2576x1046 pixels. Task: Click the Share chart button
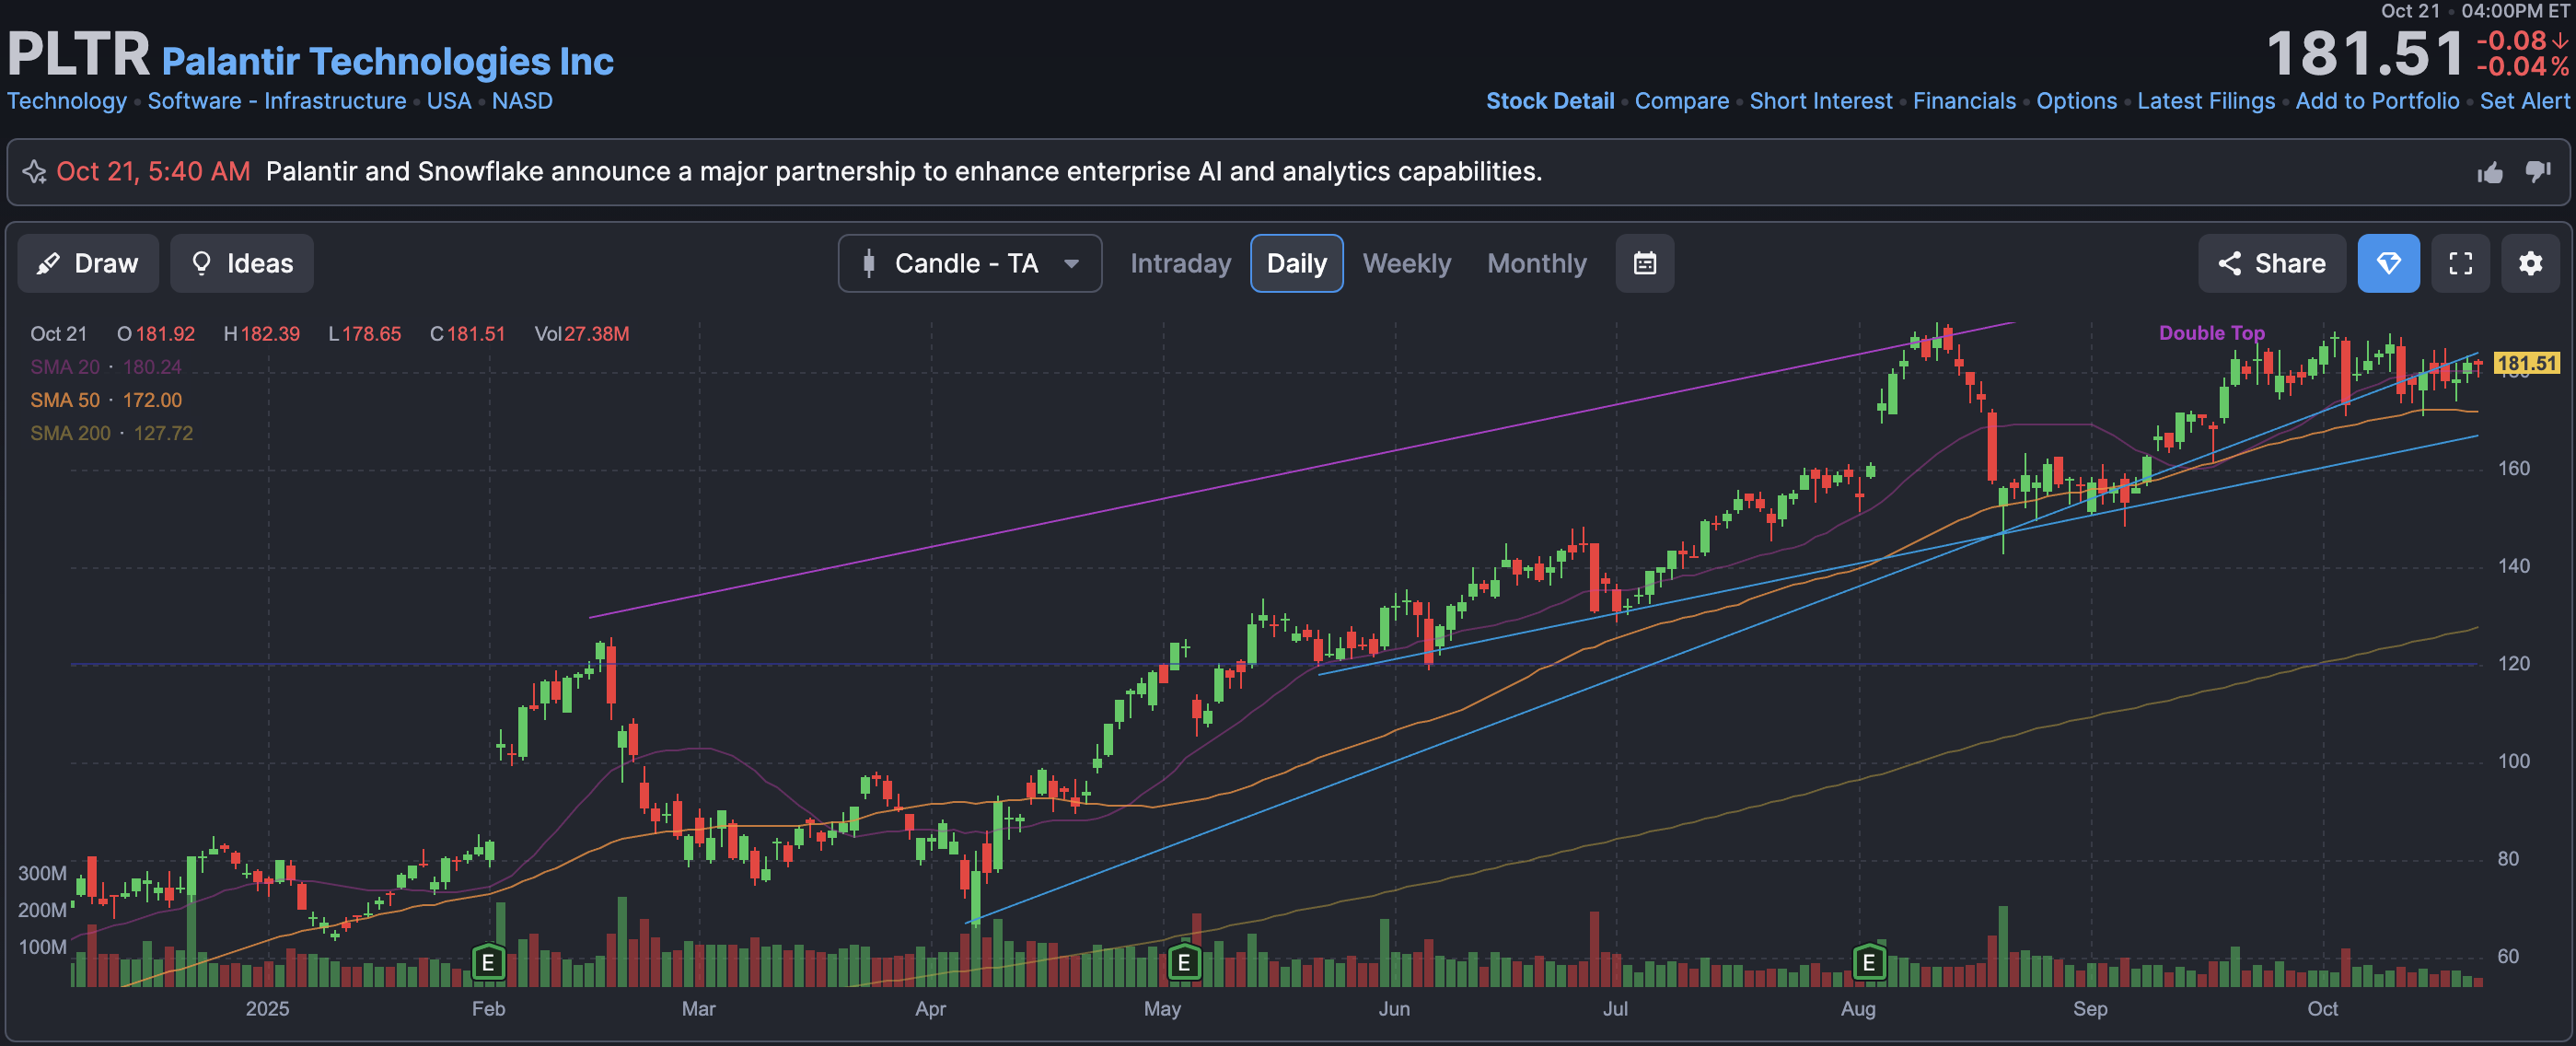[x=2271, y=263]
